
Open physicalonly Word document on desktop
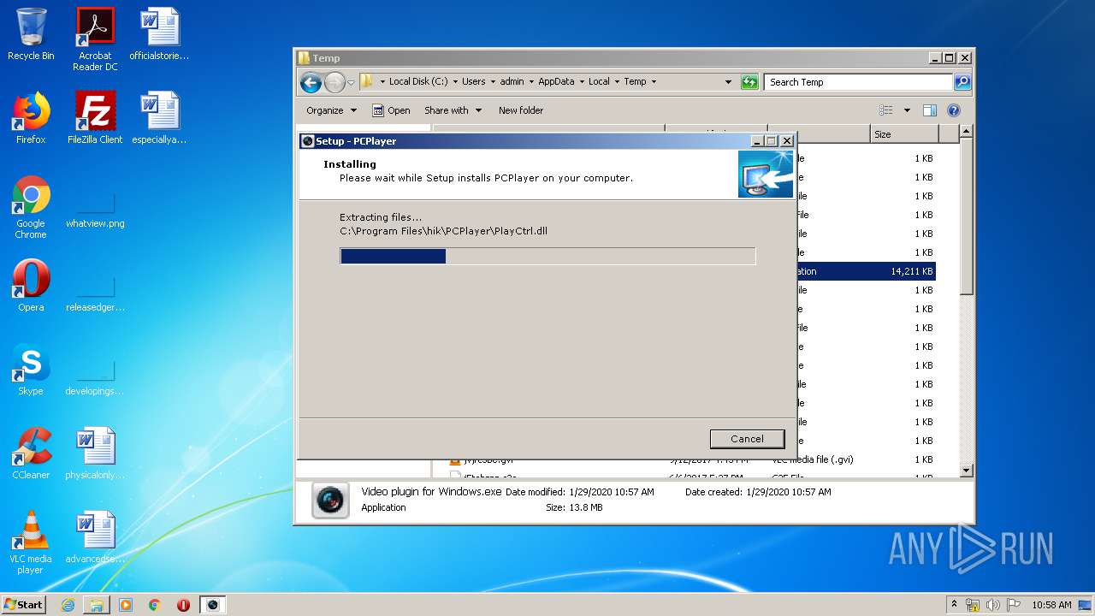(95, 453)
